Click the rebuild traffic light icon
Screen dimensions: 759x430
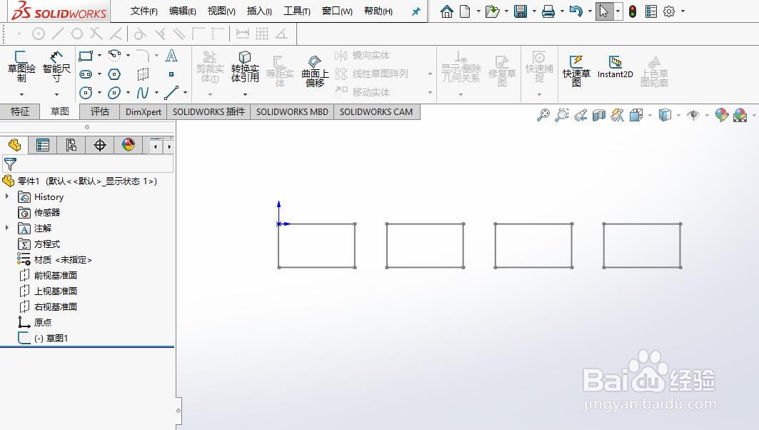point(632,11)
